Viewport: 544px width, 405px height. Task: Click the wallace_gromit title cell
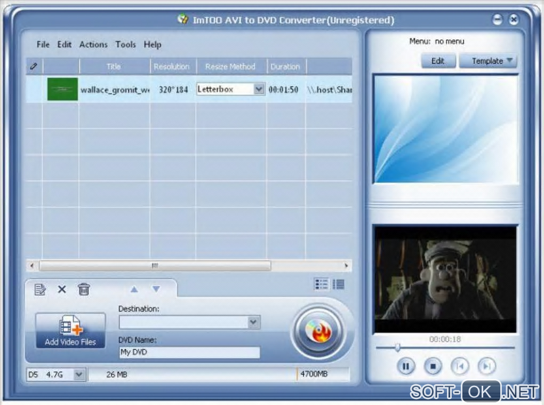[x=115, y=90]
